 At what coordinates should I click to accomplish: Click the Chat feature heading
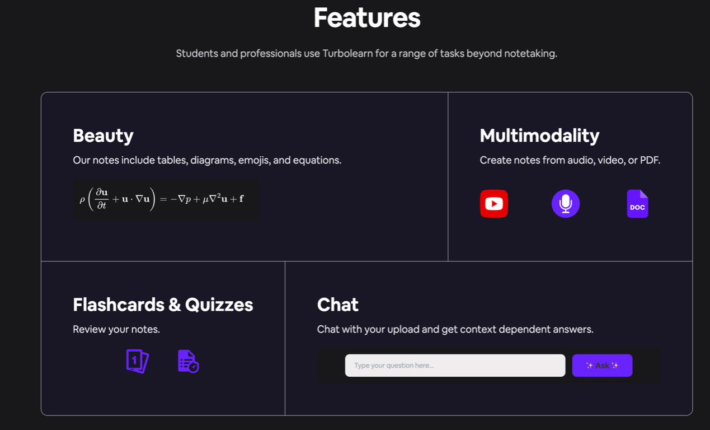pyautogui.click(x=337, y=305)
